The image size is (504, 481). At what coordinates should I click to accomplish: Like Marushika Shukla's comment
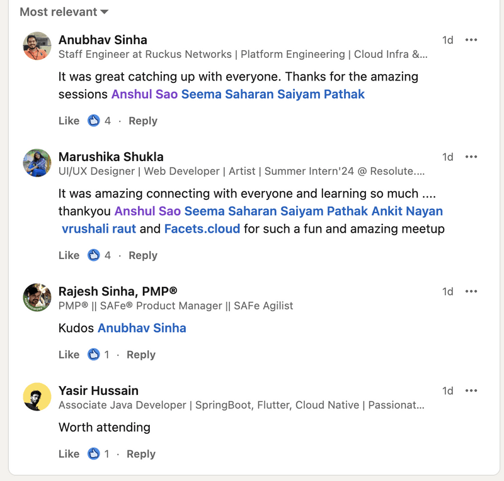pyautogui.click(x=69, y=255)
